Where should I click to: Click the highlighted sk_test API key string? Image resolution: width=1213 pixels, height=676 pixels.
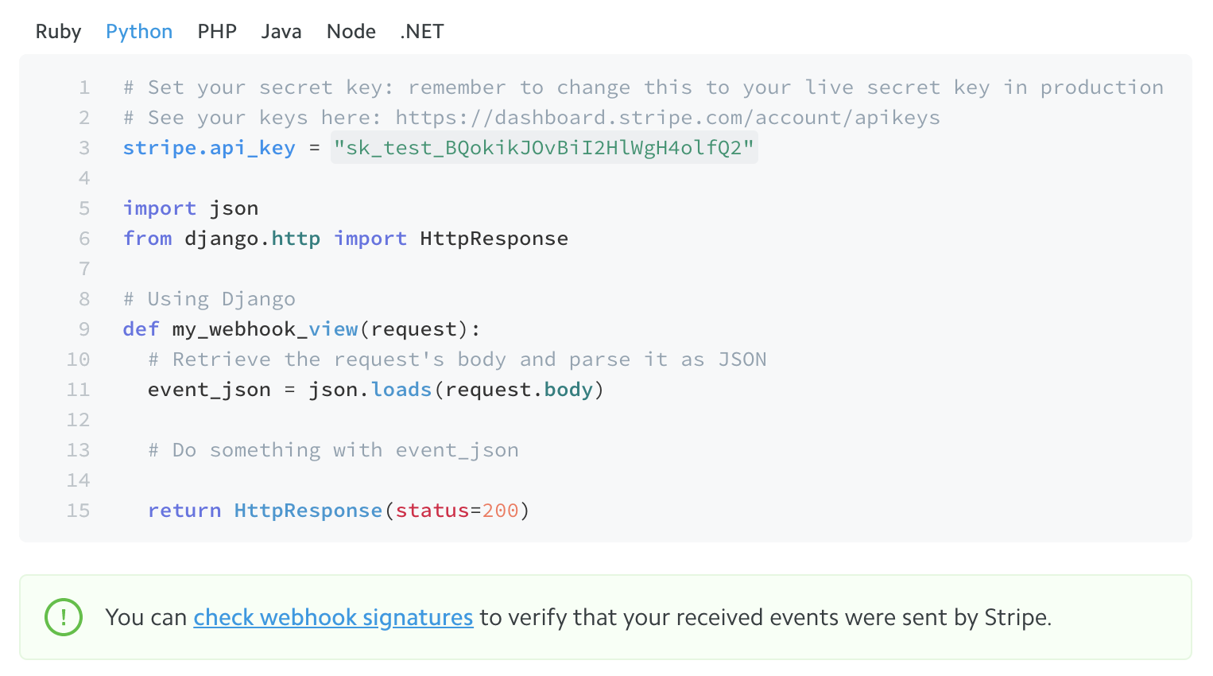point(544,148)
